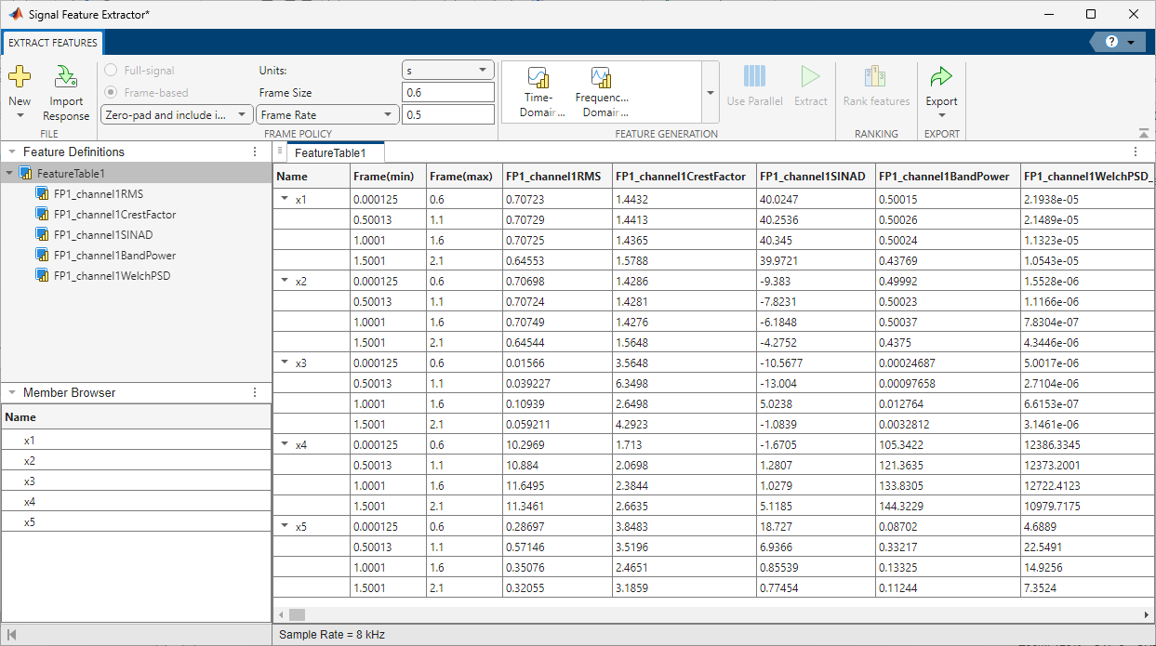Image resolution: width=1156 pixels, height=646 pixels.
Task: Select the EXTRACT FEATURES ribbon tab
Action: click(x=53, y=43)
